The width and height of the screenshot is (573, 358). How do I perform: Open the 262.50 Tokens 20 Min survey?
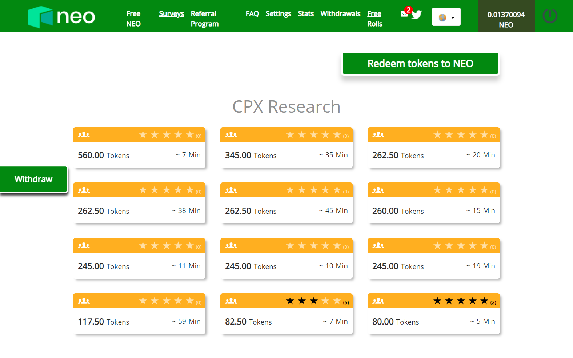click(434, 148)
